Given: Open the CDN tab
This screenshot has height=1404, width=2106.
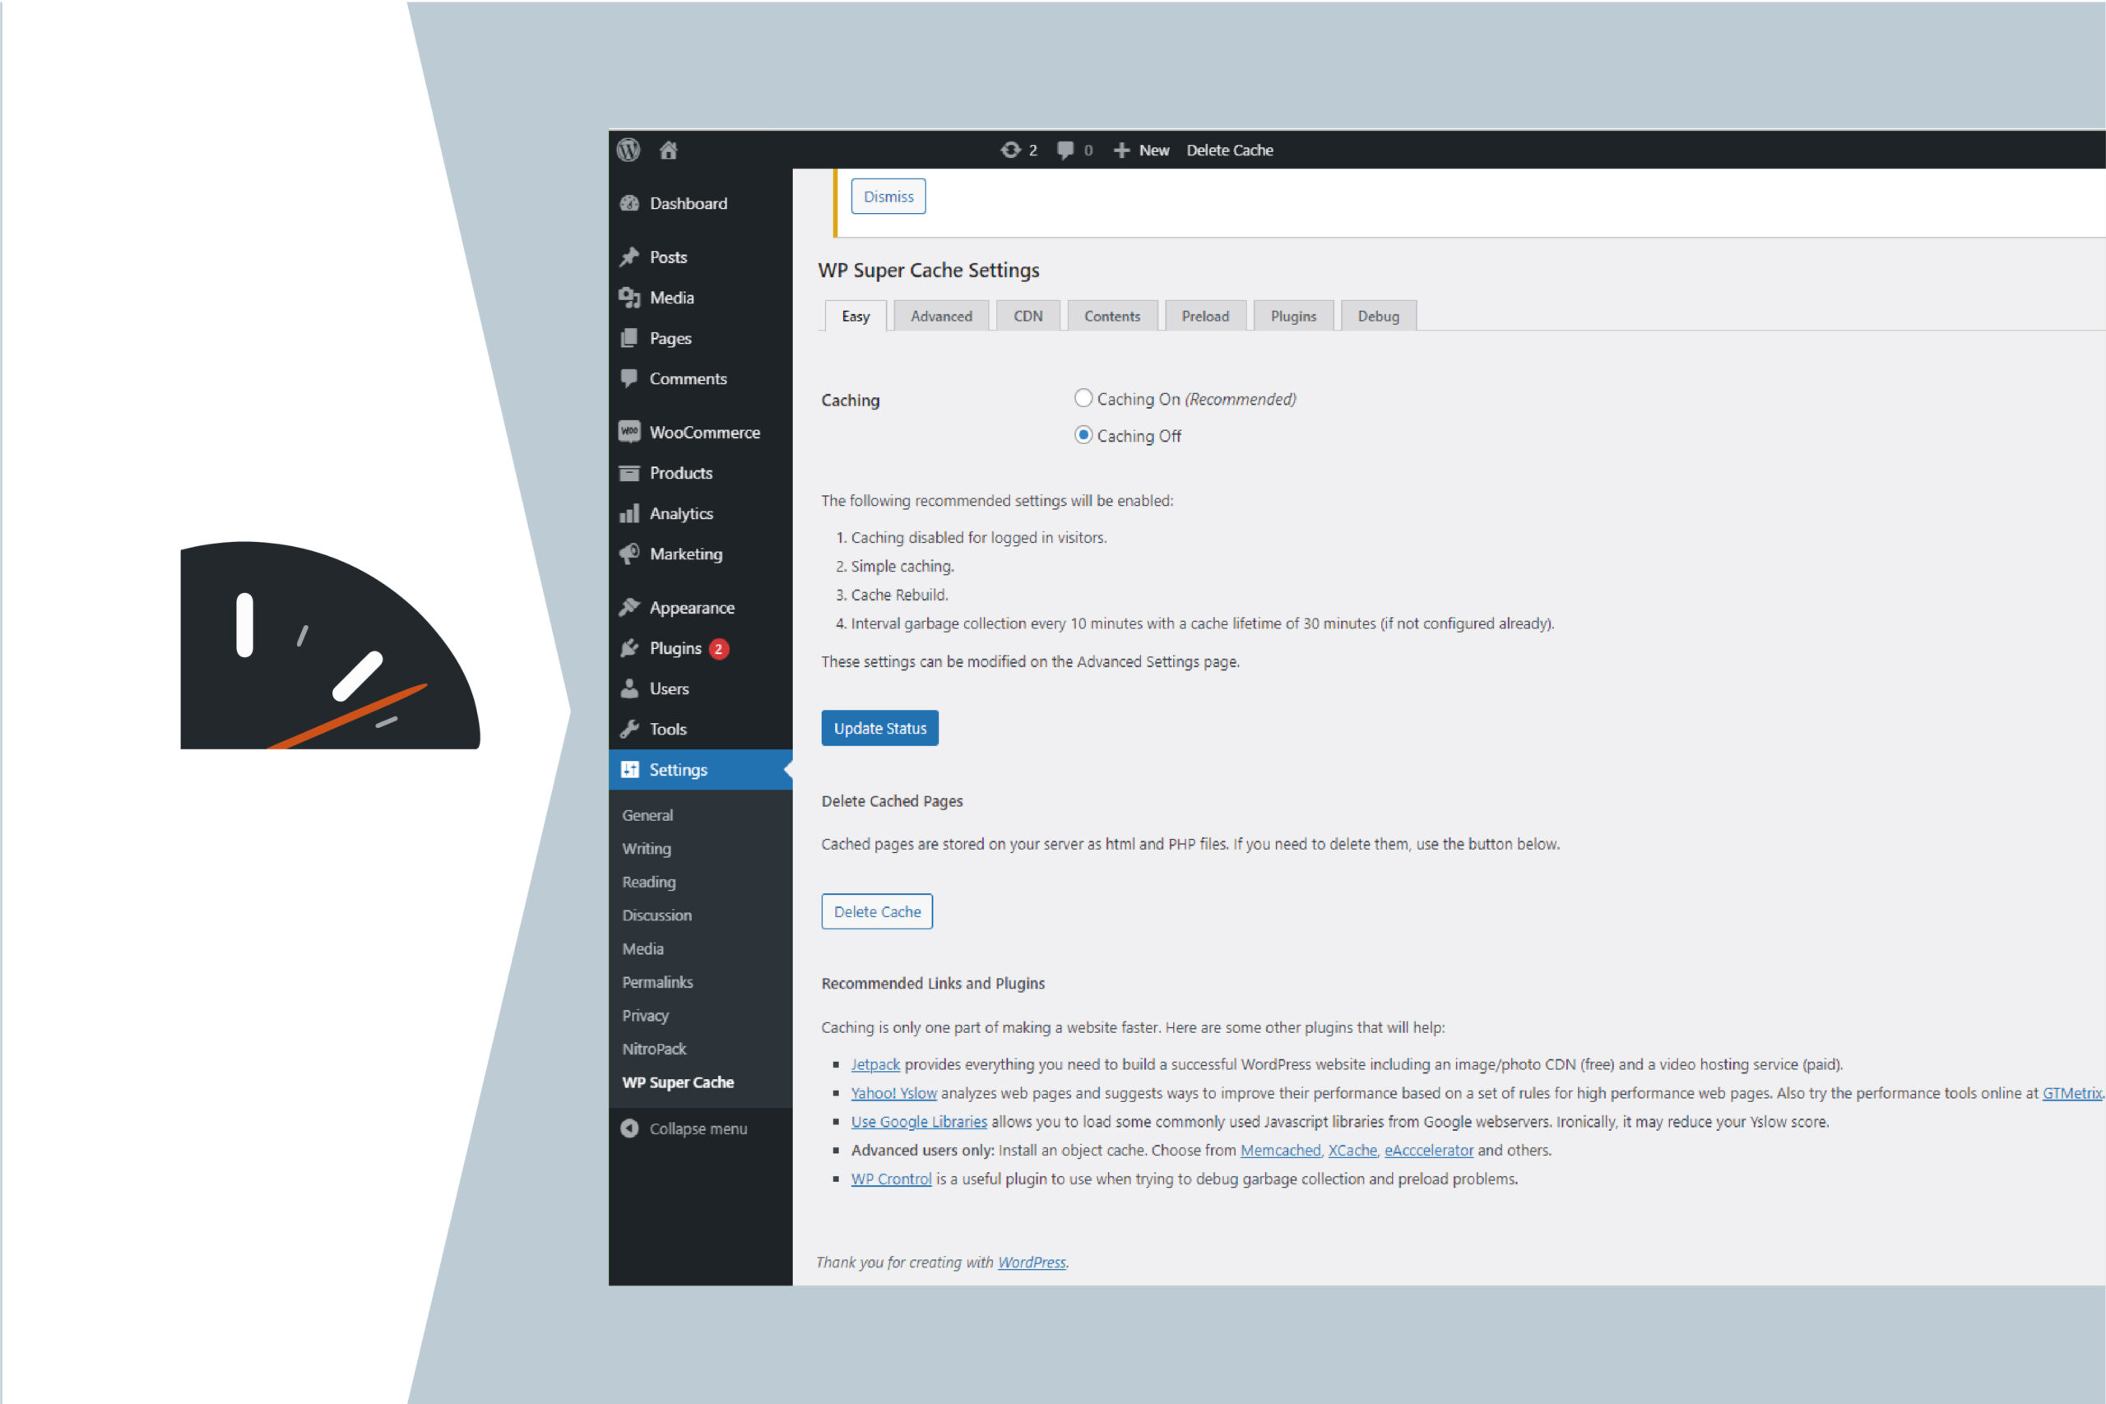Looking at the screenshot, I should (1028, 316).
